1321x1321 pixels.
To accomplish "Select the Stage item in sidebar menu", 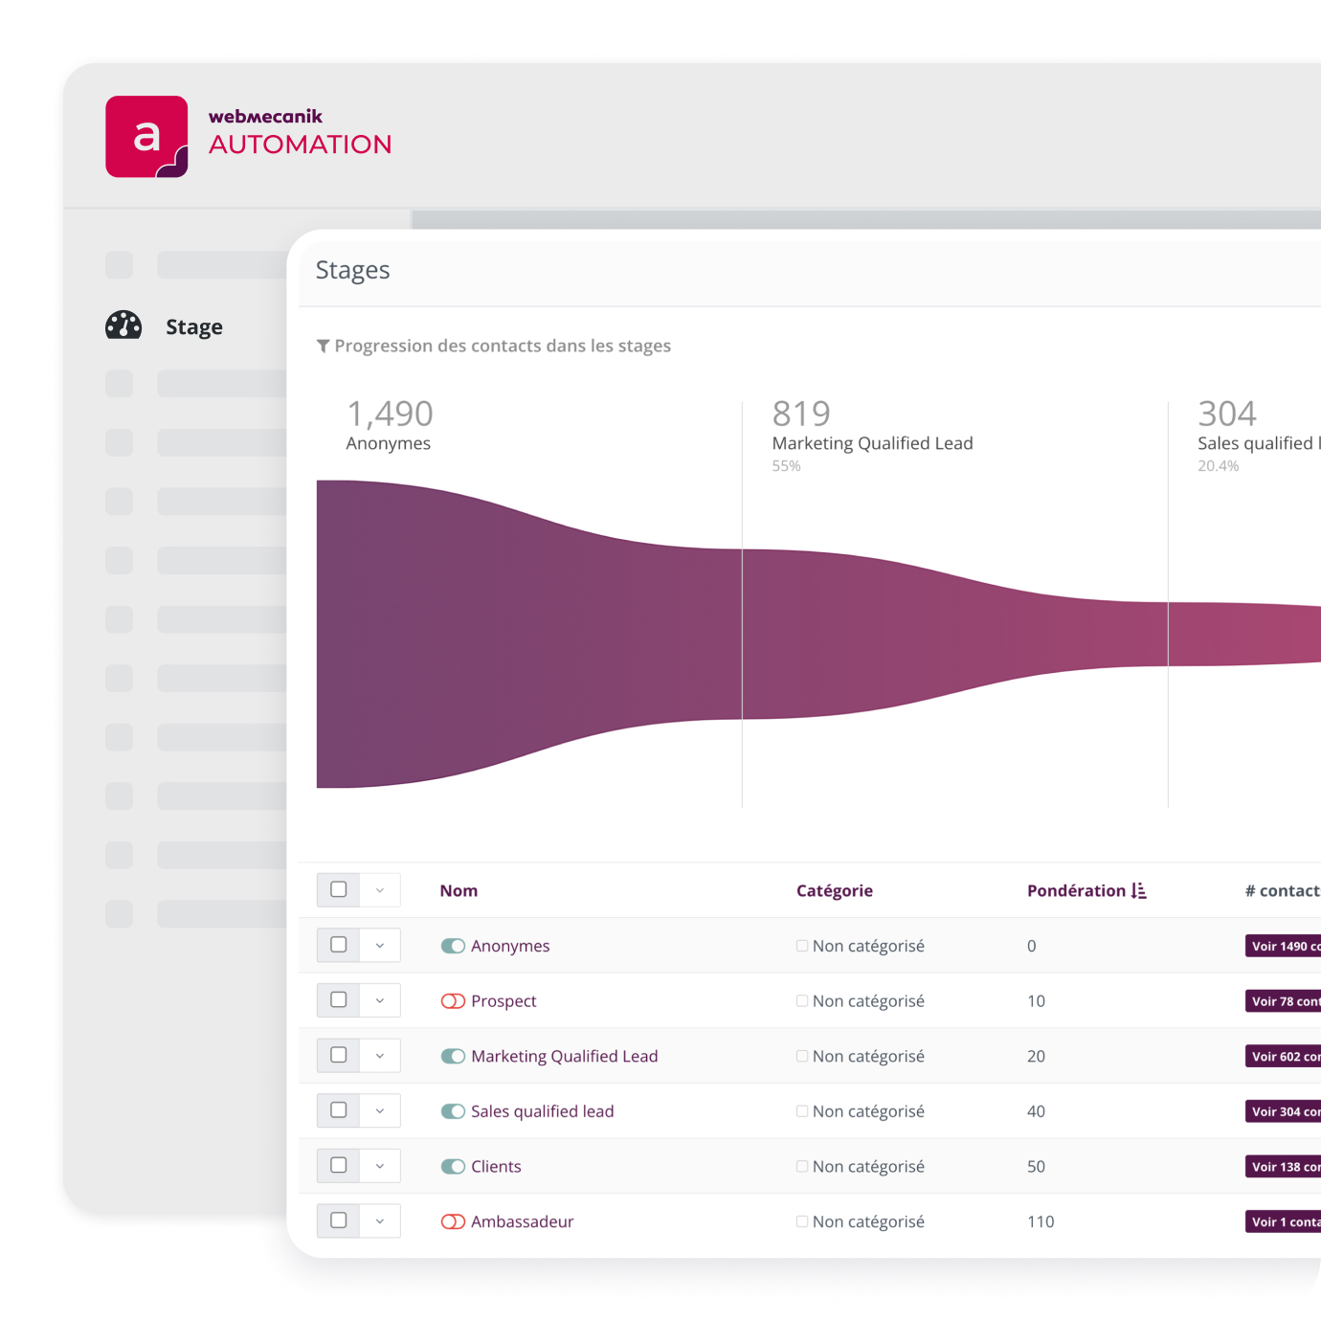I will tap(193, 326).
